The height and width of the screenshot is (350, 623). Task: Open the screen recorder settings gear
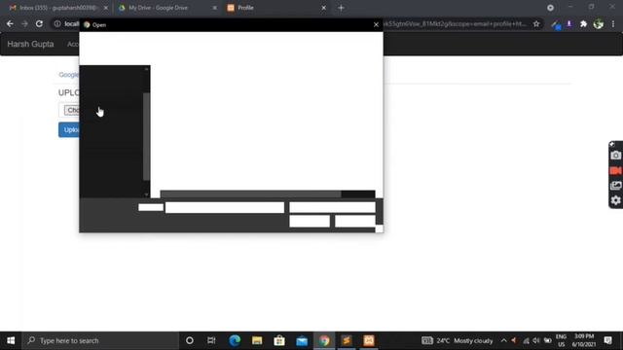pos(615,200)
